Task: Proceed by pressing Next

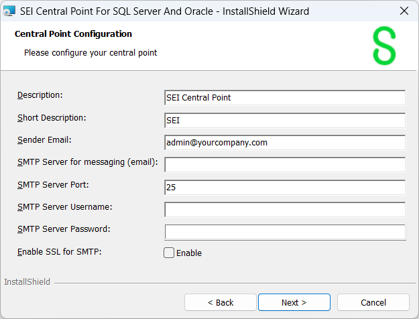Action: point(294,302)
